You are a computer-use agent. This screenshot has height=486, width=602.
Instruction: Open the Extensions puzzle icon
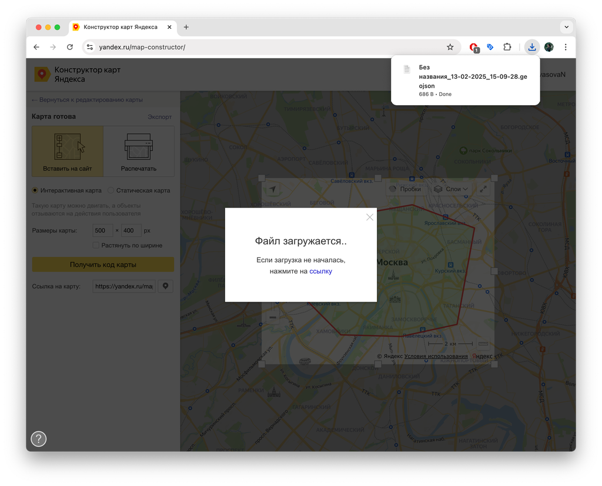point(507,47)
